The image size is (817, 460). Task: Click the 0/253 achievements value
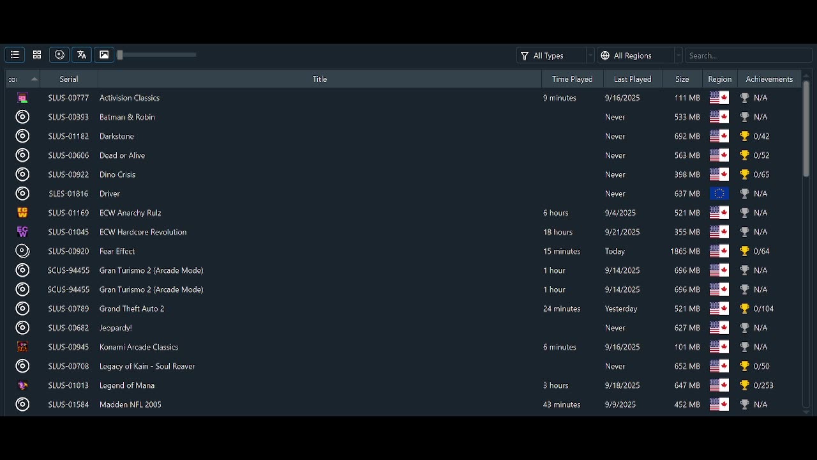(x=763, y=385)
